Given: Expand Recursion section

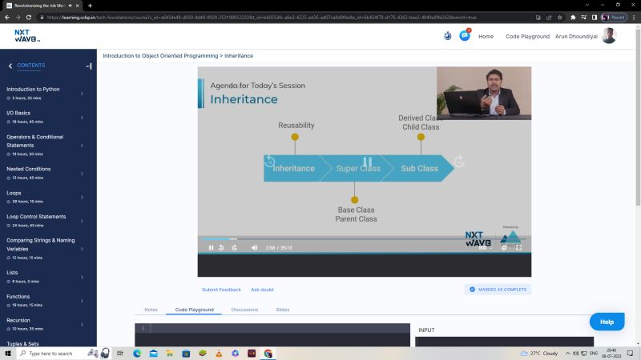Looking at the screenshot, I should coord(45,325).
